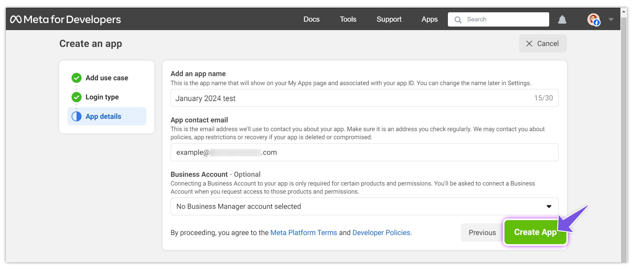Click the search magnifier icon

coord(458,20)
